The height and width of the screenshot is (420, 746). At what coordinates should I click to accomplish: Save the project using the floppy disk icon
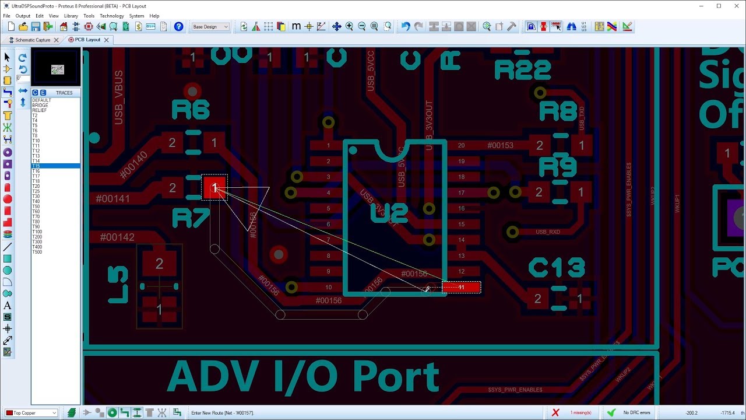(x=36, y=27)
